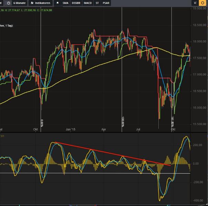Image resolution: width=208 pixels, height=206 pixels.
Task: Toggle the DSSBR indicator shortcut
Action: click(x=76, y=3)
